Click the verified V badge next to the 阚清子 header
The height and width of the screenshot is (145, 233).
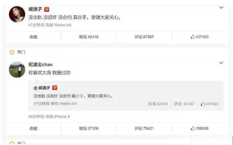[x=47, y=10]
